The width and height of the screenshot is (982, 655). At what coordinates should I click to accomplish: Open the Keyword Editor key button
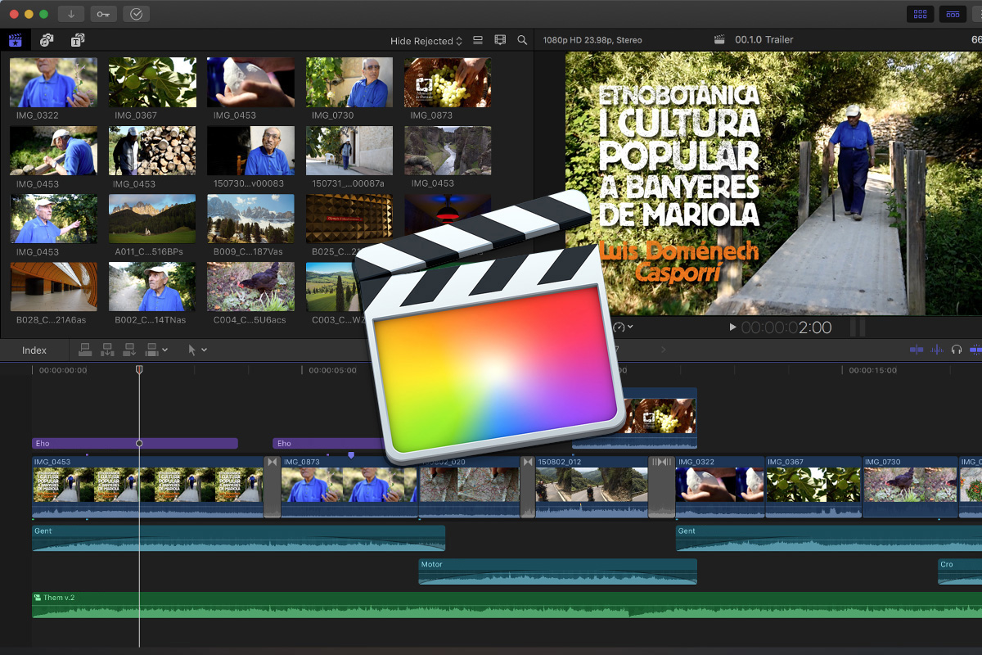103,14
